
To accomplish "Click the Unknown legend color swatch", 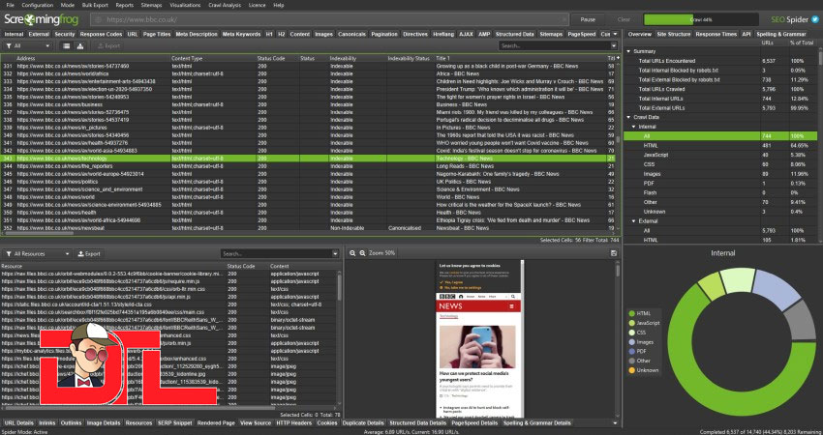I will 631,370.
